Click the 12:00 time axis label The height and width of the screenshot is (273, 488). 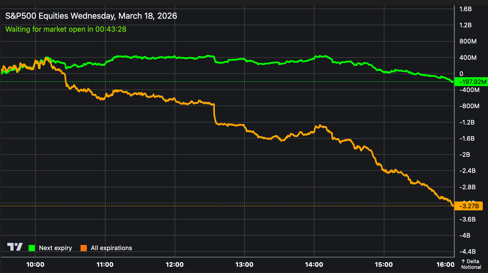175,265
